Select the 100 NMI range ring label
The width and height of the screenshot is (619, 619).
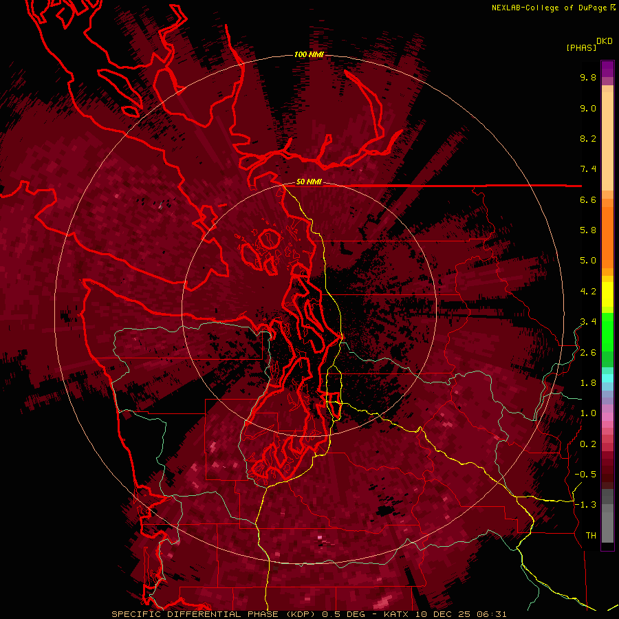coord(309,54)
